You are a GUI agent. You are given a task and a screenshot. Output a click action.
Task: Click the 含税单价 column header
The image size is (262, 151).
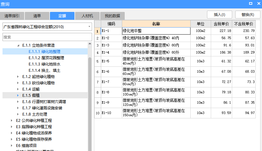[x=221, y=24]
